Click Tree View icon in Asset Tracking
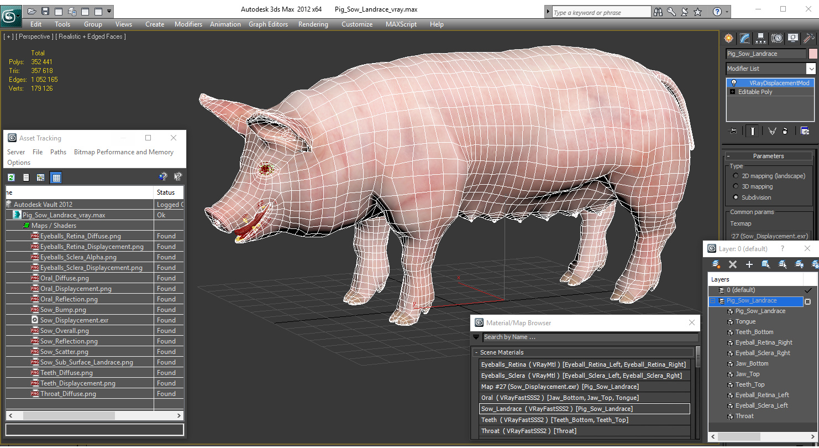819x448 pixels. click(x=40, y=178)
